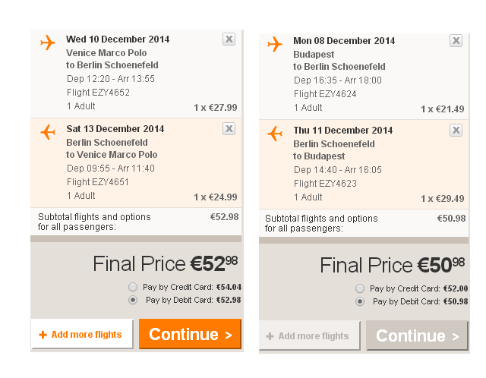The width and height of the screenshot is (486, 378).
Task: Click orange Add more flights button
Action: [x=82, y=335]
